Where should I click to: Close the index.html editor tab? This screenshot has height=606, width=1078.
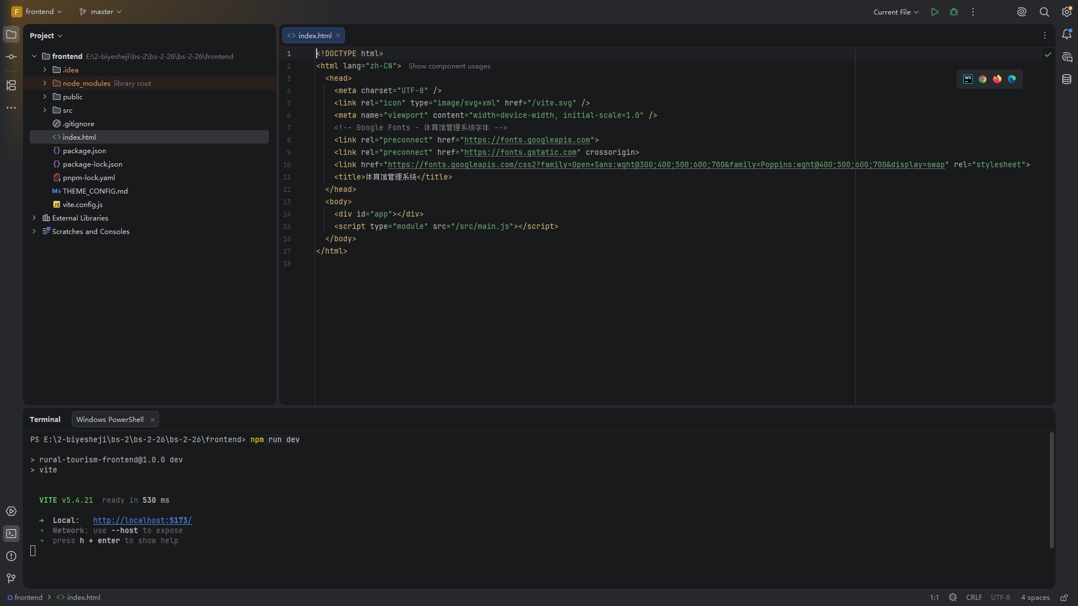pos(338,35)
